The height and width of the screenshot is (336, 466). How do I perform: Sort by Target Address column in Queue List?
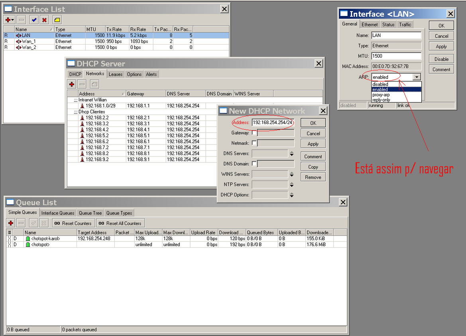click(x=95, y=232)
